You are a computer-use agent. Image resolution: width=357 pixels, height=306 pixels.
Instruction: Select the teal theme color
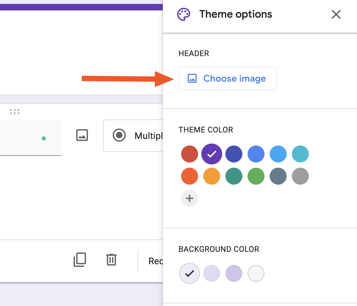coord(234,176)
